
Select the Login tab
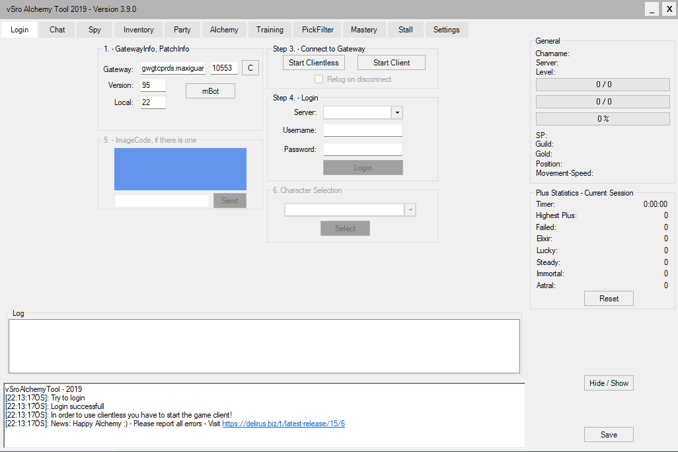click(19, 30)
